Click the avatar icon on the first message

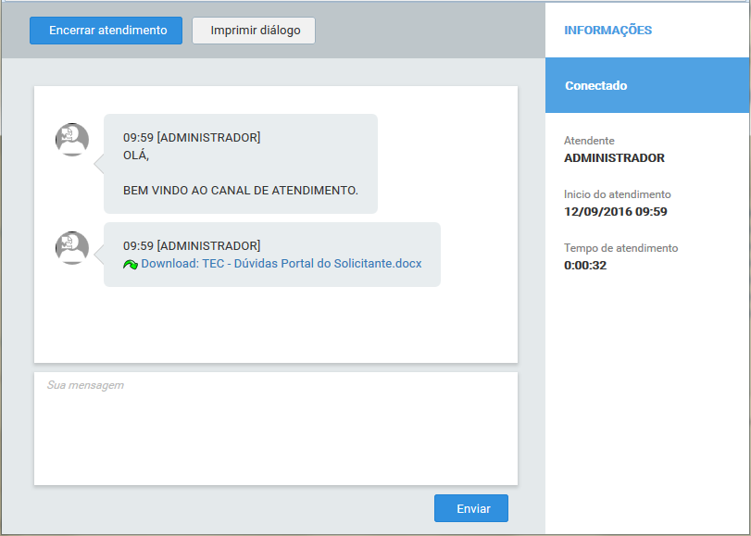click(71, 139)
